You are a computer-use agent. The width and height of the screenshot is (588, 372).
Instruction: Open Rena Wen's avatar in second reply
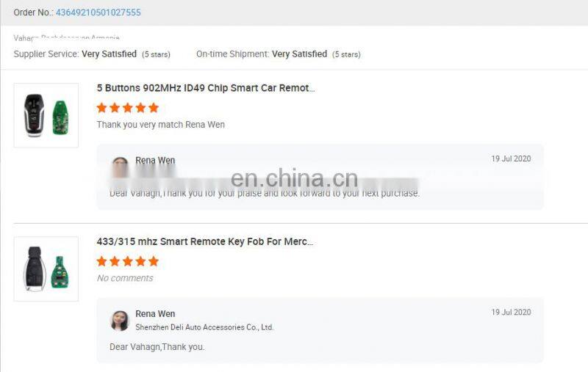(120, 321)
